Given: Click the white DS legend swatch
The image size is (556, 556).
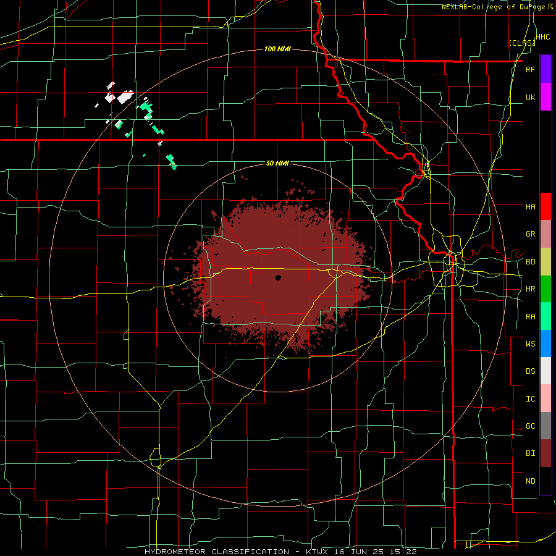Looking at the screenshot, I should 545,371.
